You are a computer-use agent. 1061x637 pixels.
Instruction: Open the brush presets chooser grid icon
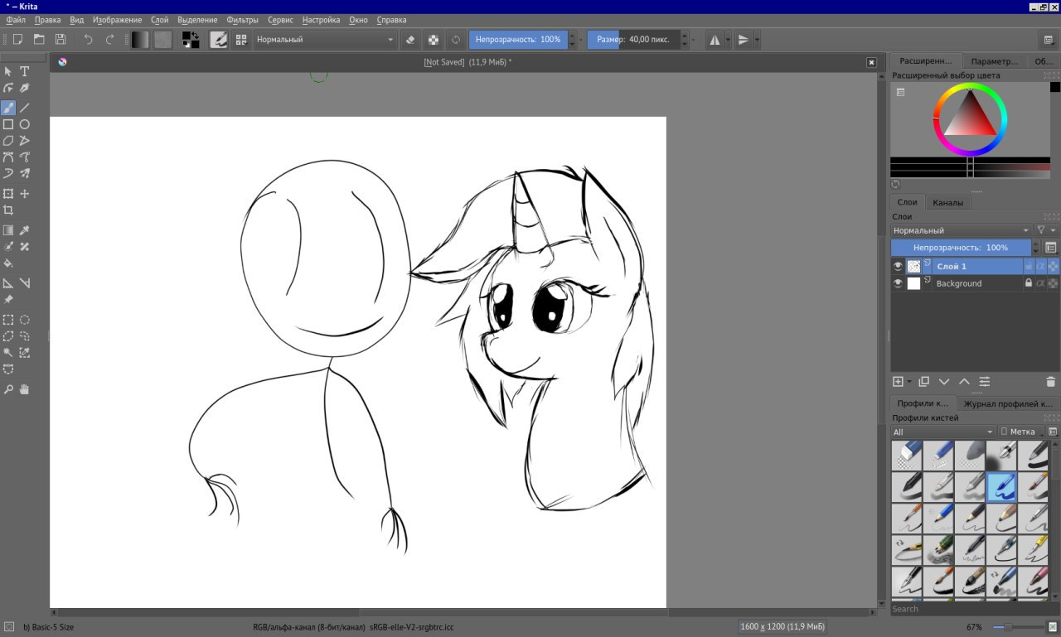click(241, 39)
